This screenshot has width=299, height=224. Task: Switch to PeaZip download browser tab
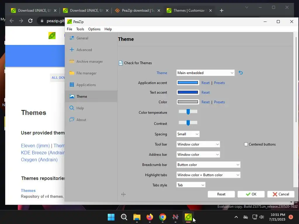(x=138, y=10)
